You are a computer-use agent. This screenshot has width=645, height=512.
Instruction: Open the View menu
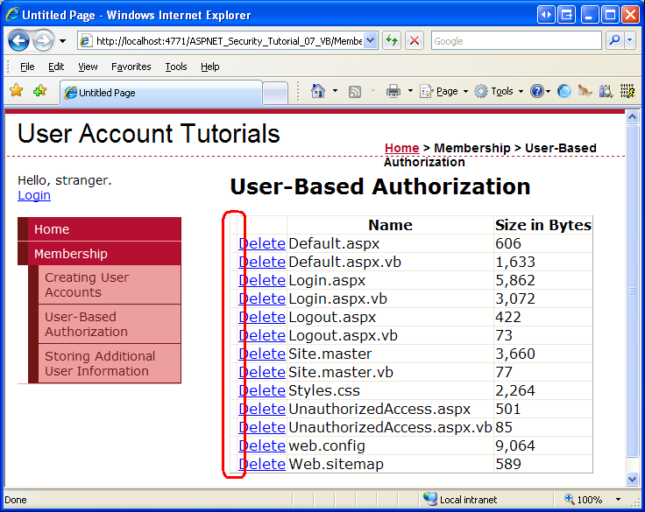(88, 67)
